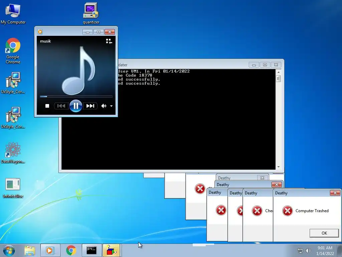
Task: Mute the media player volume
Action: [x=104, y=106]
